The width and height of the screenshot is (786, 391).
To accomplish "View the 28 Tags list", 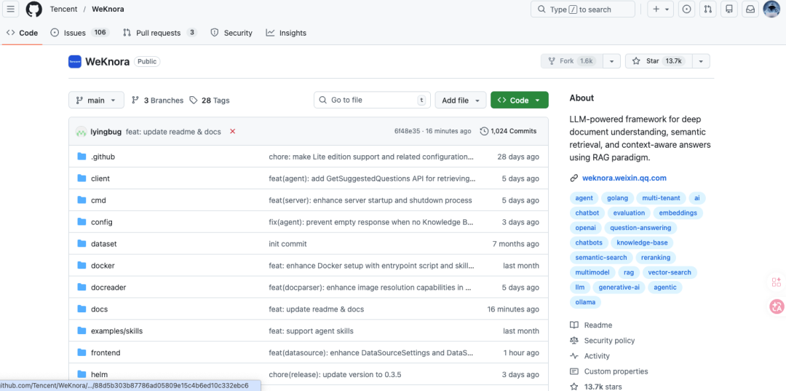I will tap(210, 100).
